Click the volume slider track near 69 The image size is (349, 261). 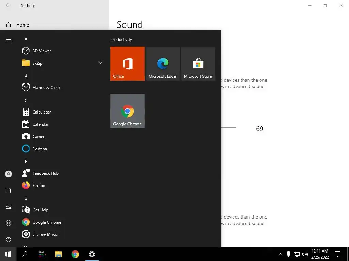(x=228, y=127)
